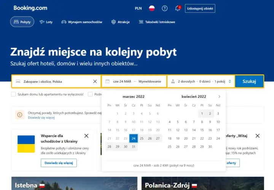274x190 pixels.
Task: Click the Wsparcie dla uchodźców z Ukrainy title
Action: tap(59, 139)
